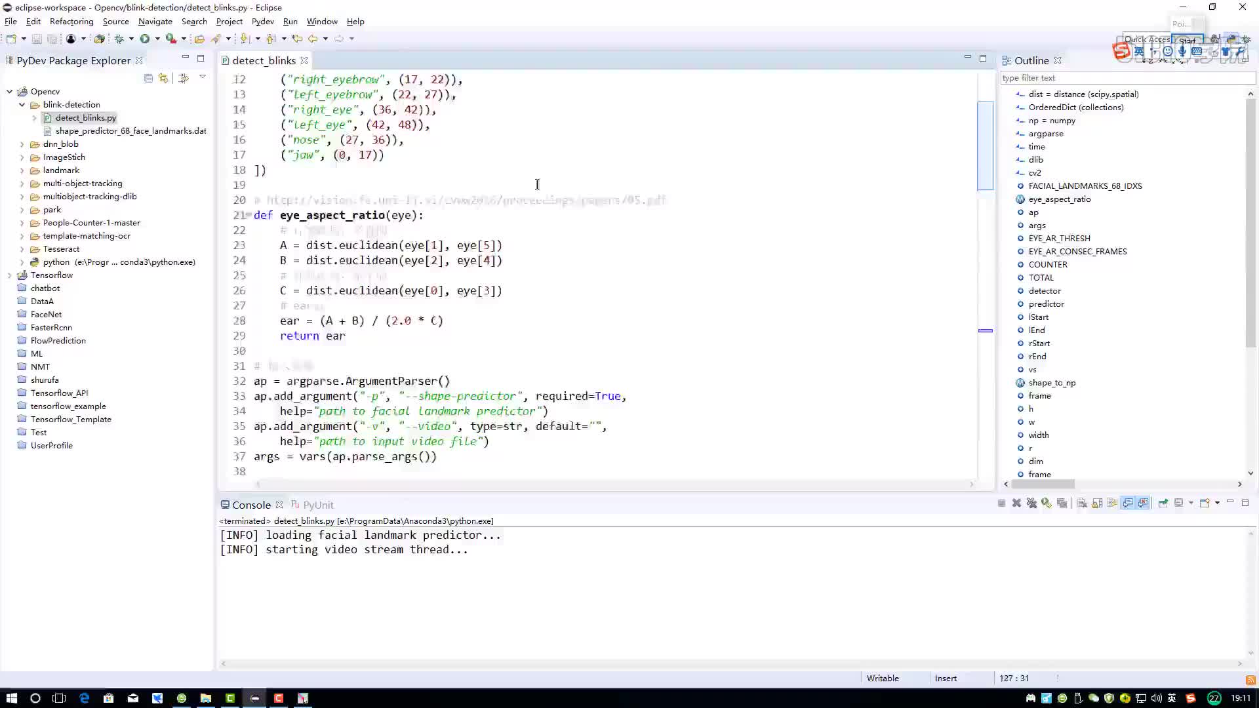Click the External Tools run icon

coord(170,39)
